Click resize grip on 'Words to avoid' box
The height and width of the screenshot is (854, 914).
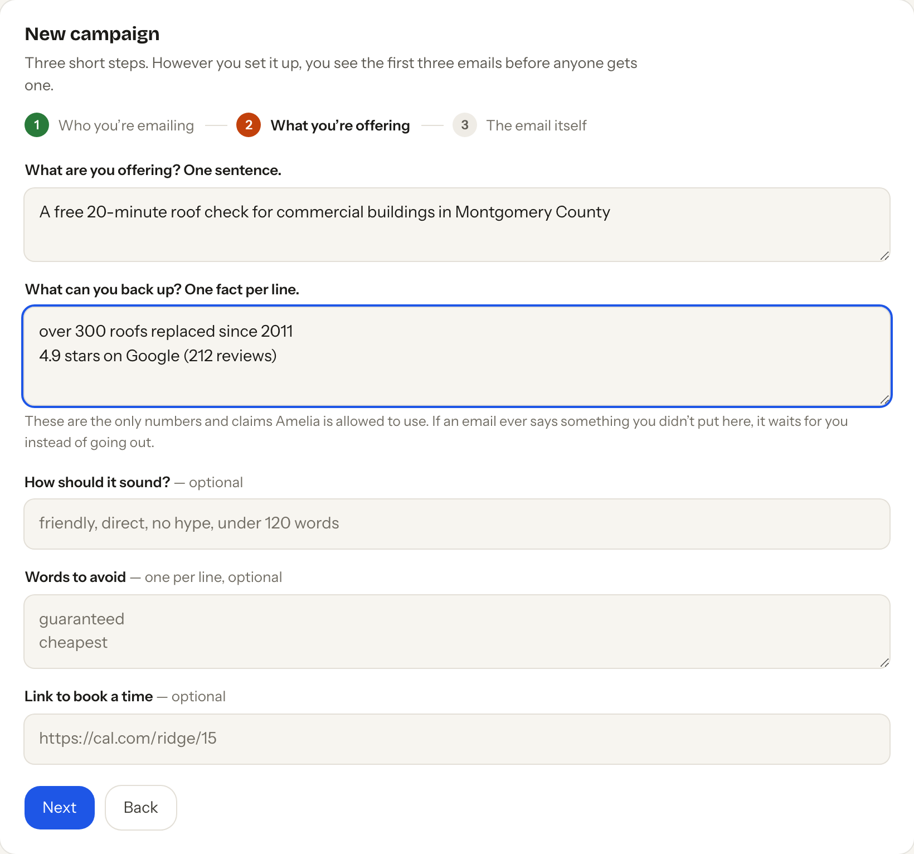click(x=884, y=663)
